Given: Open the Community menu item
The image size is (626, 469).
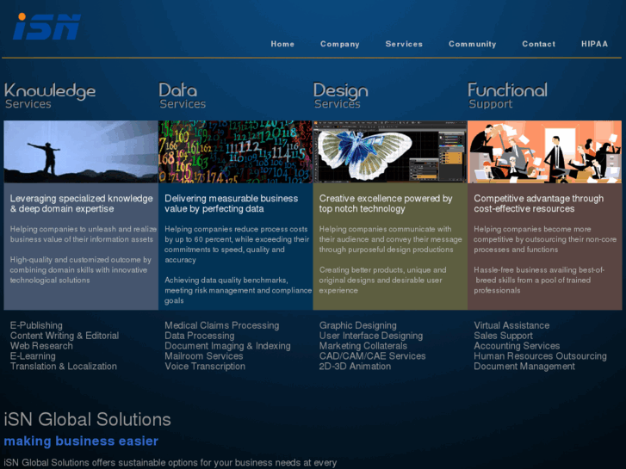Looking at the screenshot, I should [472, 44].
